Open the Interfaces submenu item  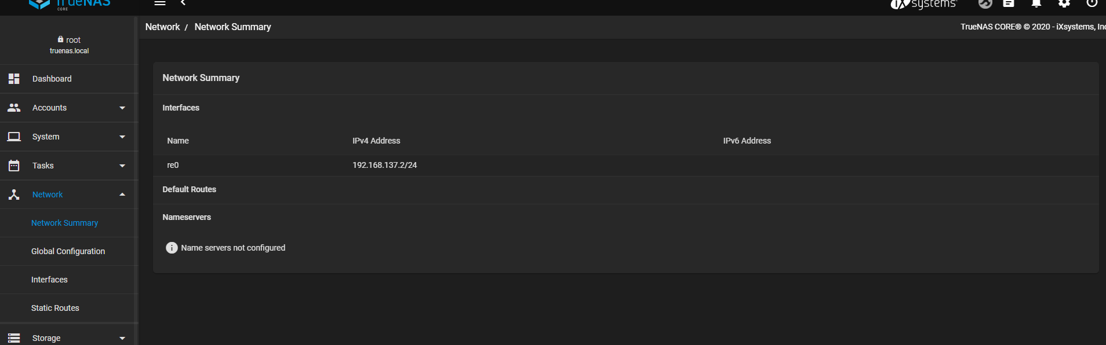click(49, 280)
